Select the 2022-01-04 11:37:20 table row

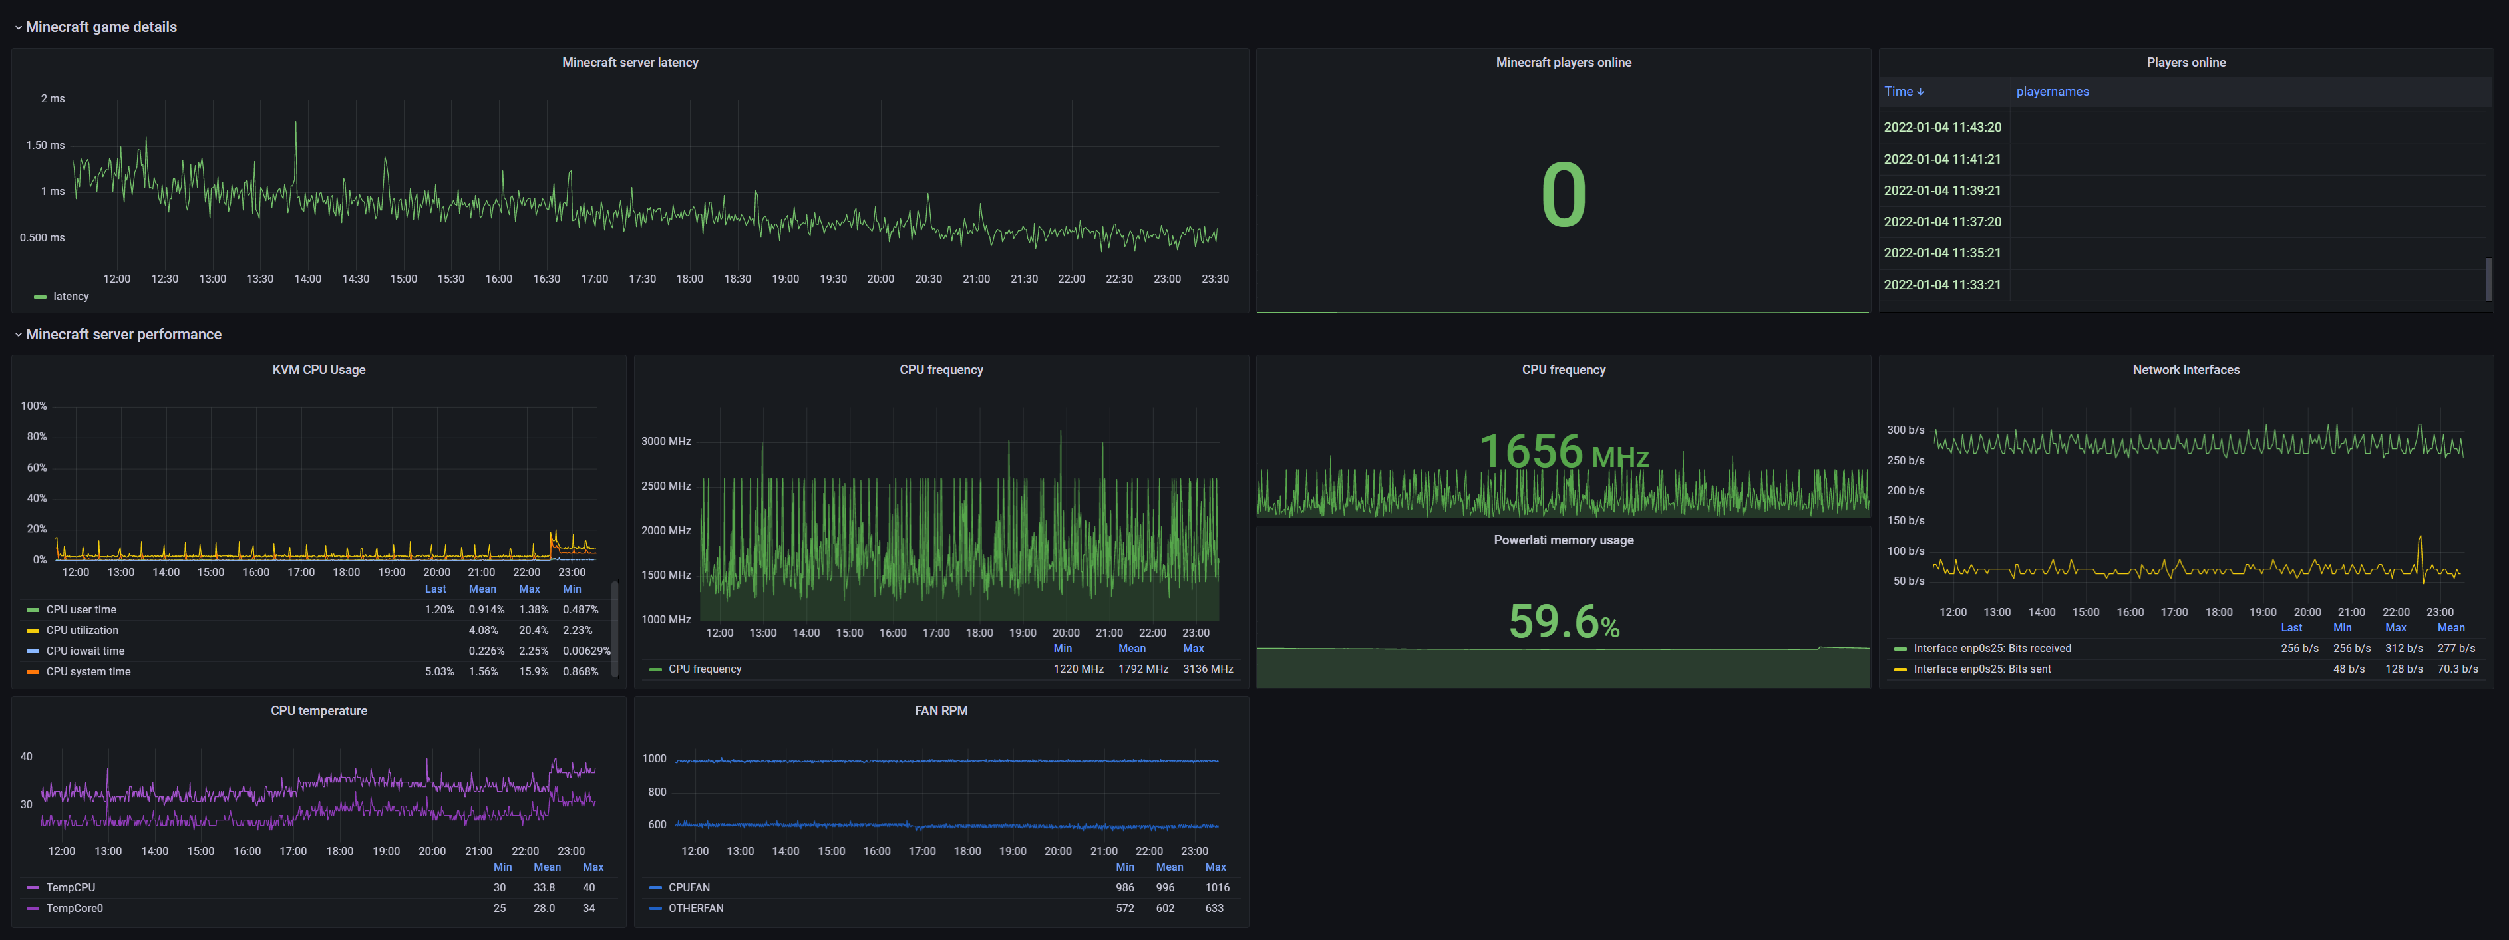(2185, 222)
